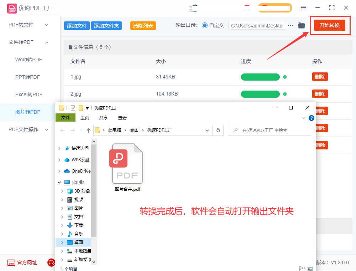Switch to large icons view in Explorer

pos(310,269)
